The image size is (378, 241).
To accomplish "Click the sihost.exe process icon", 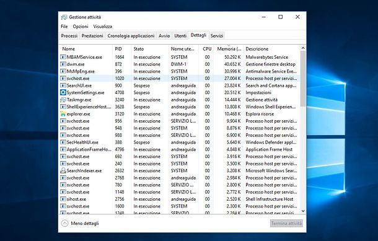I will pyautogui.click(x=63, y=199).
